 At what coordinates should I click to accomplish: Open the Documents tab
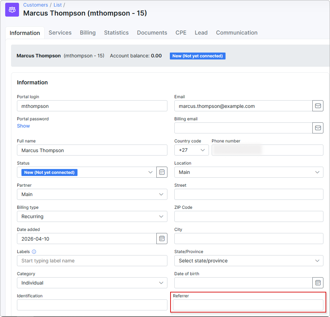tap(152, 32)
